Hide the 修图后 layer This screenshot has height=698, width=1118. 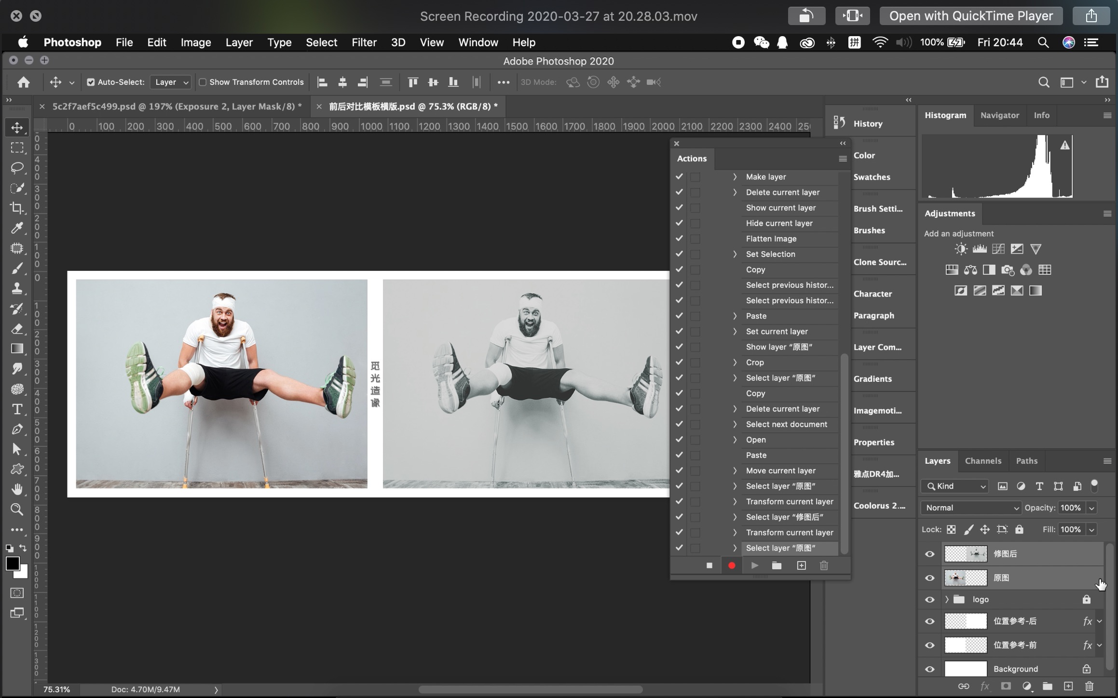(929, 554)
